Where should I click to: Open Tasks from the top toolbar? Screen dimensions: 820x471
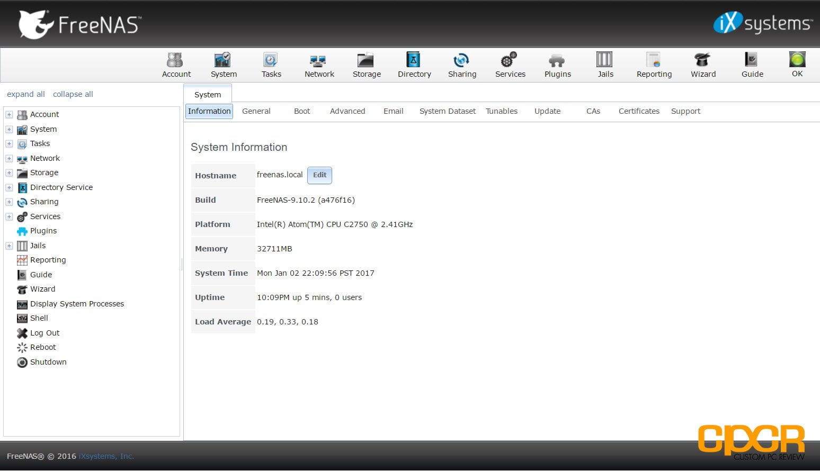tap(271, 65)
